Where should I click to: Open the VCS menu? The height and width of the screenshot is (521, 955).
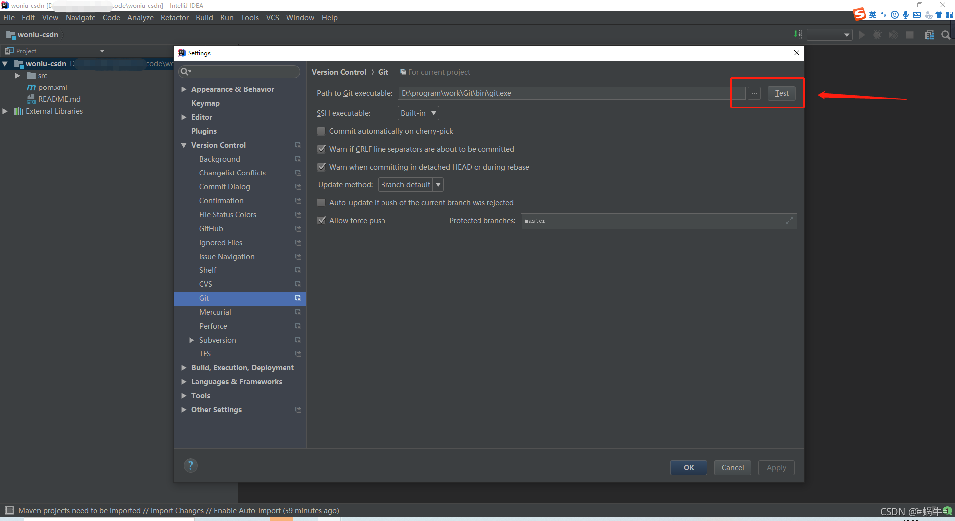pos(273,18)
